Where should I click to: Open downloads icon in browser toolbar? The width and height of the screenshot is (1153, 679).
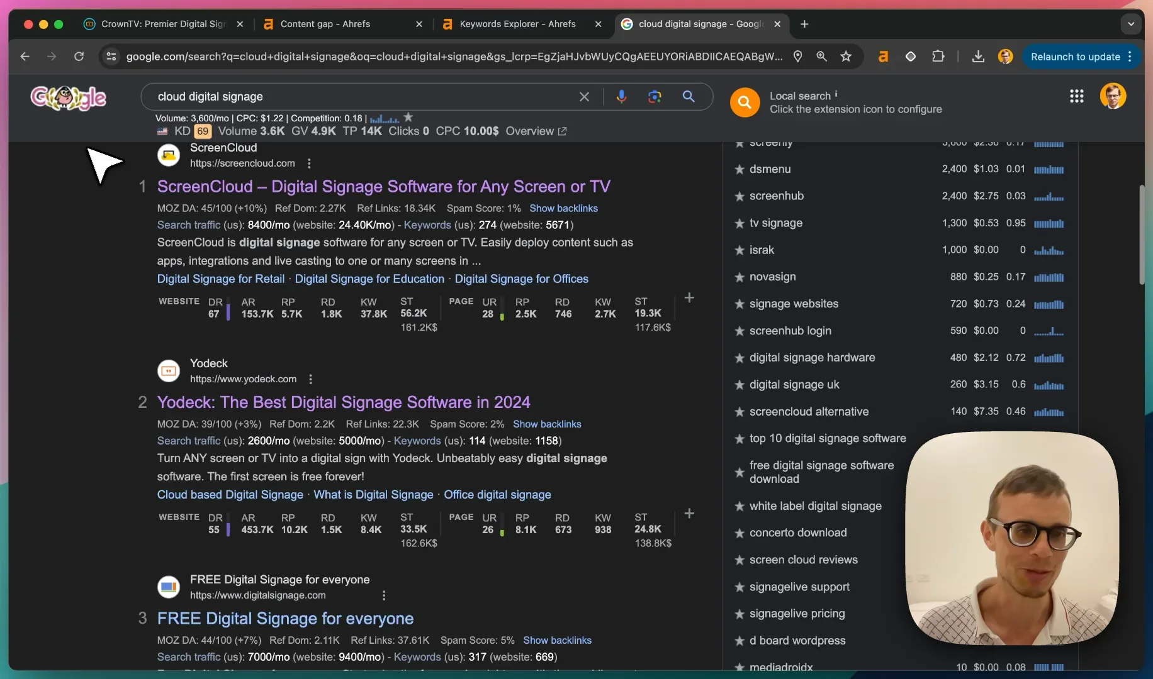[978, 57]
